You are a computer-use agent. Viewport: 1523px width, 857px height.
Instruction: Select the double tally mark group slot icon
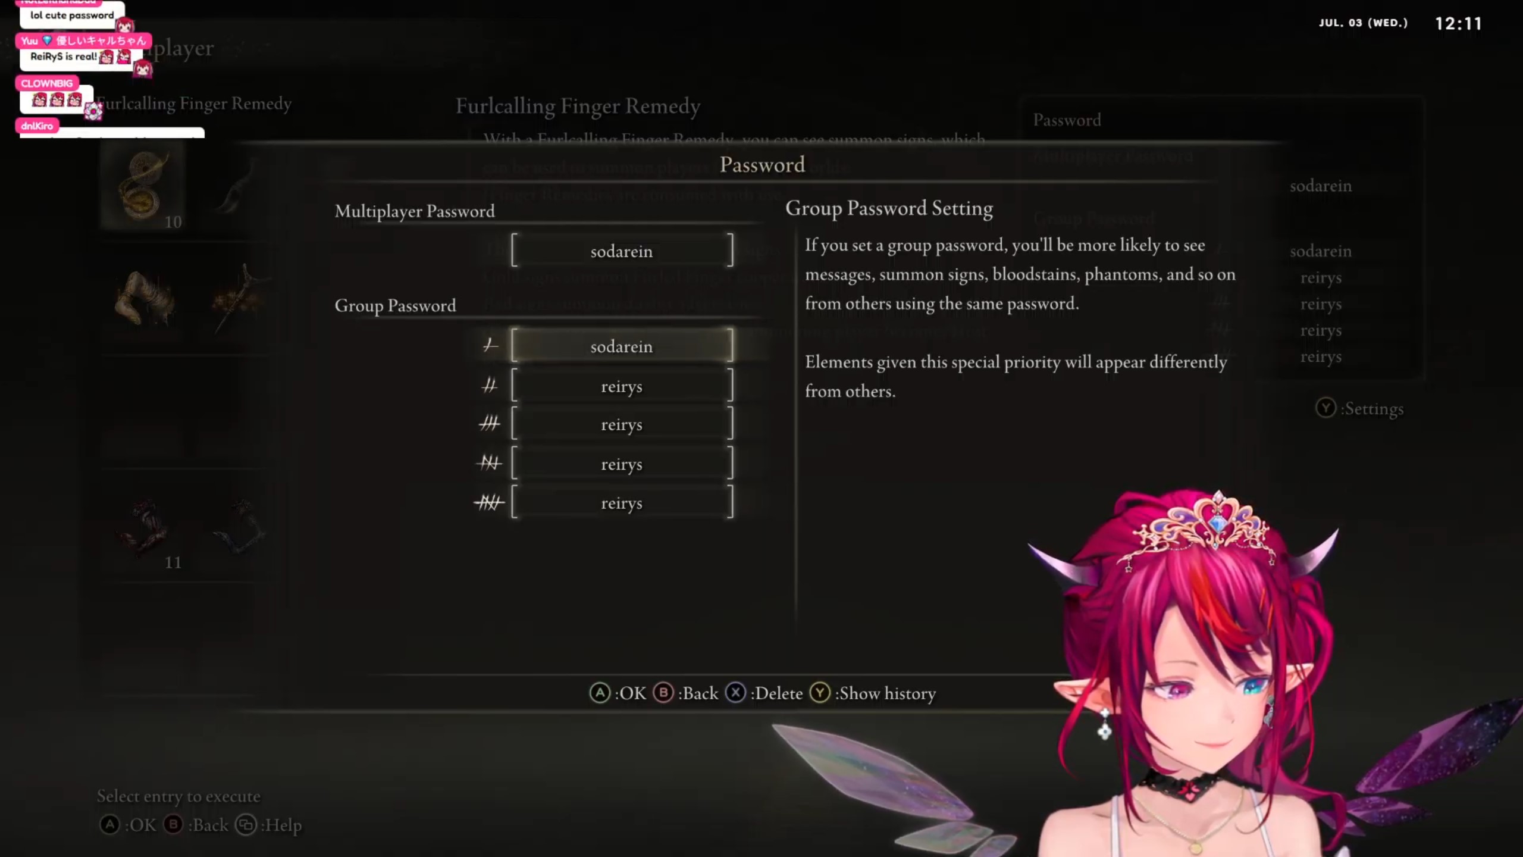click(x=490, y=386)
